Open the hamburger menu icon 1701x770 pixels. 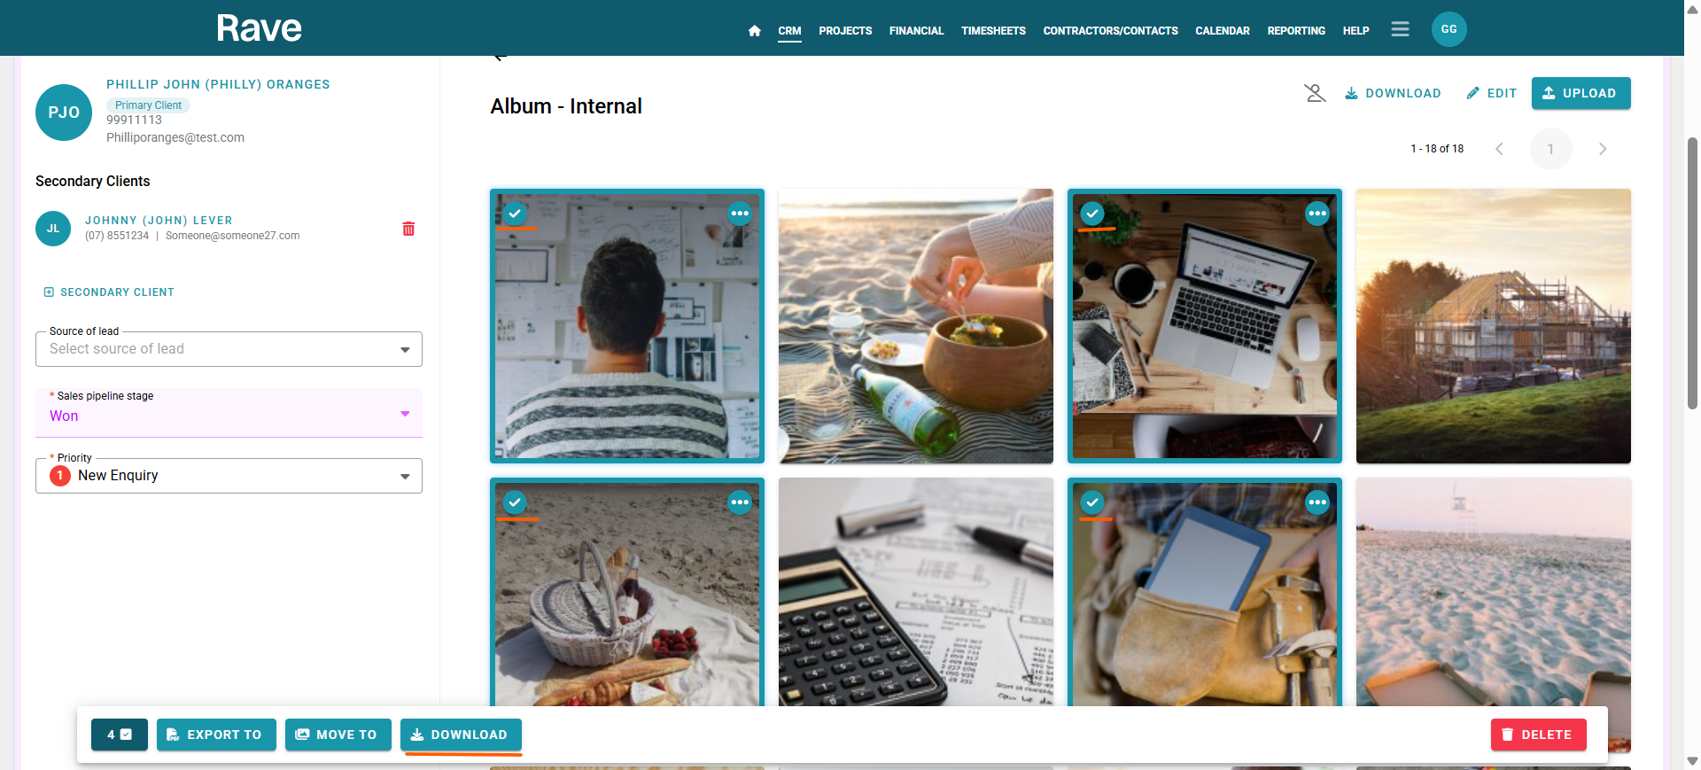[1400, 29]
